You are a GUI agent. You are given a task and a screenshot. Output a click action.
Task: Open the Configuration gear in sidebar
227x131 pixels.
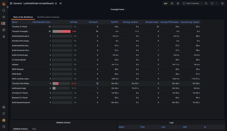point(4,107)
